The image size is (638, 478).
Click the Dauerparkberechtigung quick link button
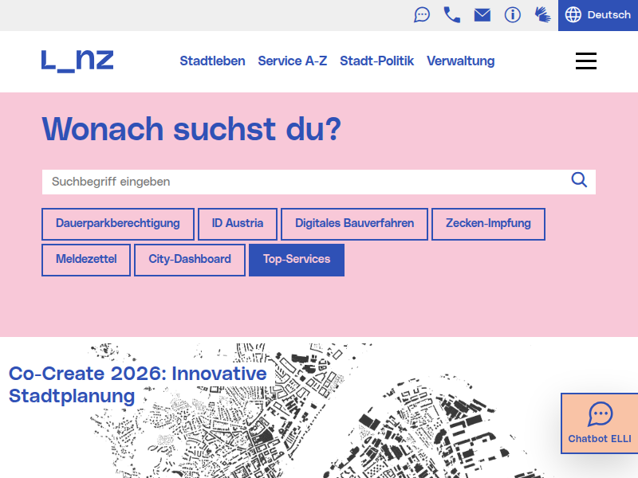[118, 224]
